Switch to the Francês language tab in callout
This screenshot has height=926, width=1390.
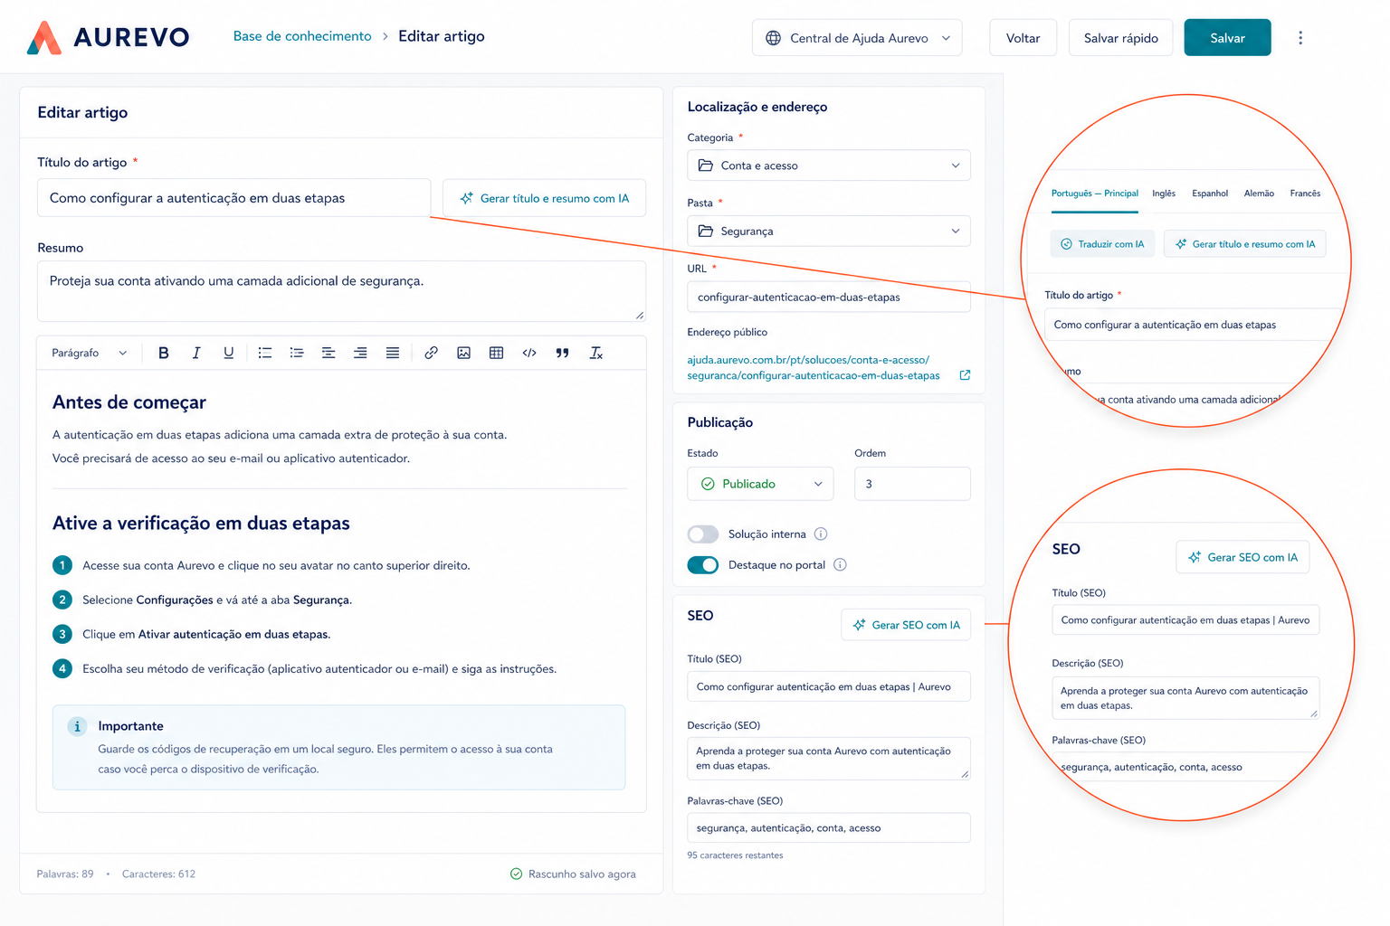[x=1305, y=194]
